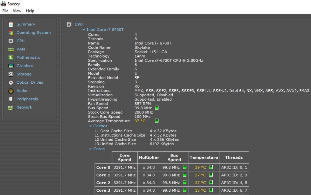This screenshot has width=311, height=195.
Task: Click Core 1 temperature graph icon
Action: pyautogui.click(x=211, y=175)
